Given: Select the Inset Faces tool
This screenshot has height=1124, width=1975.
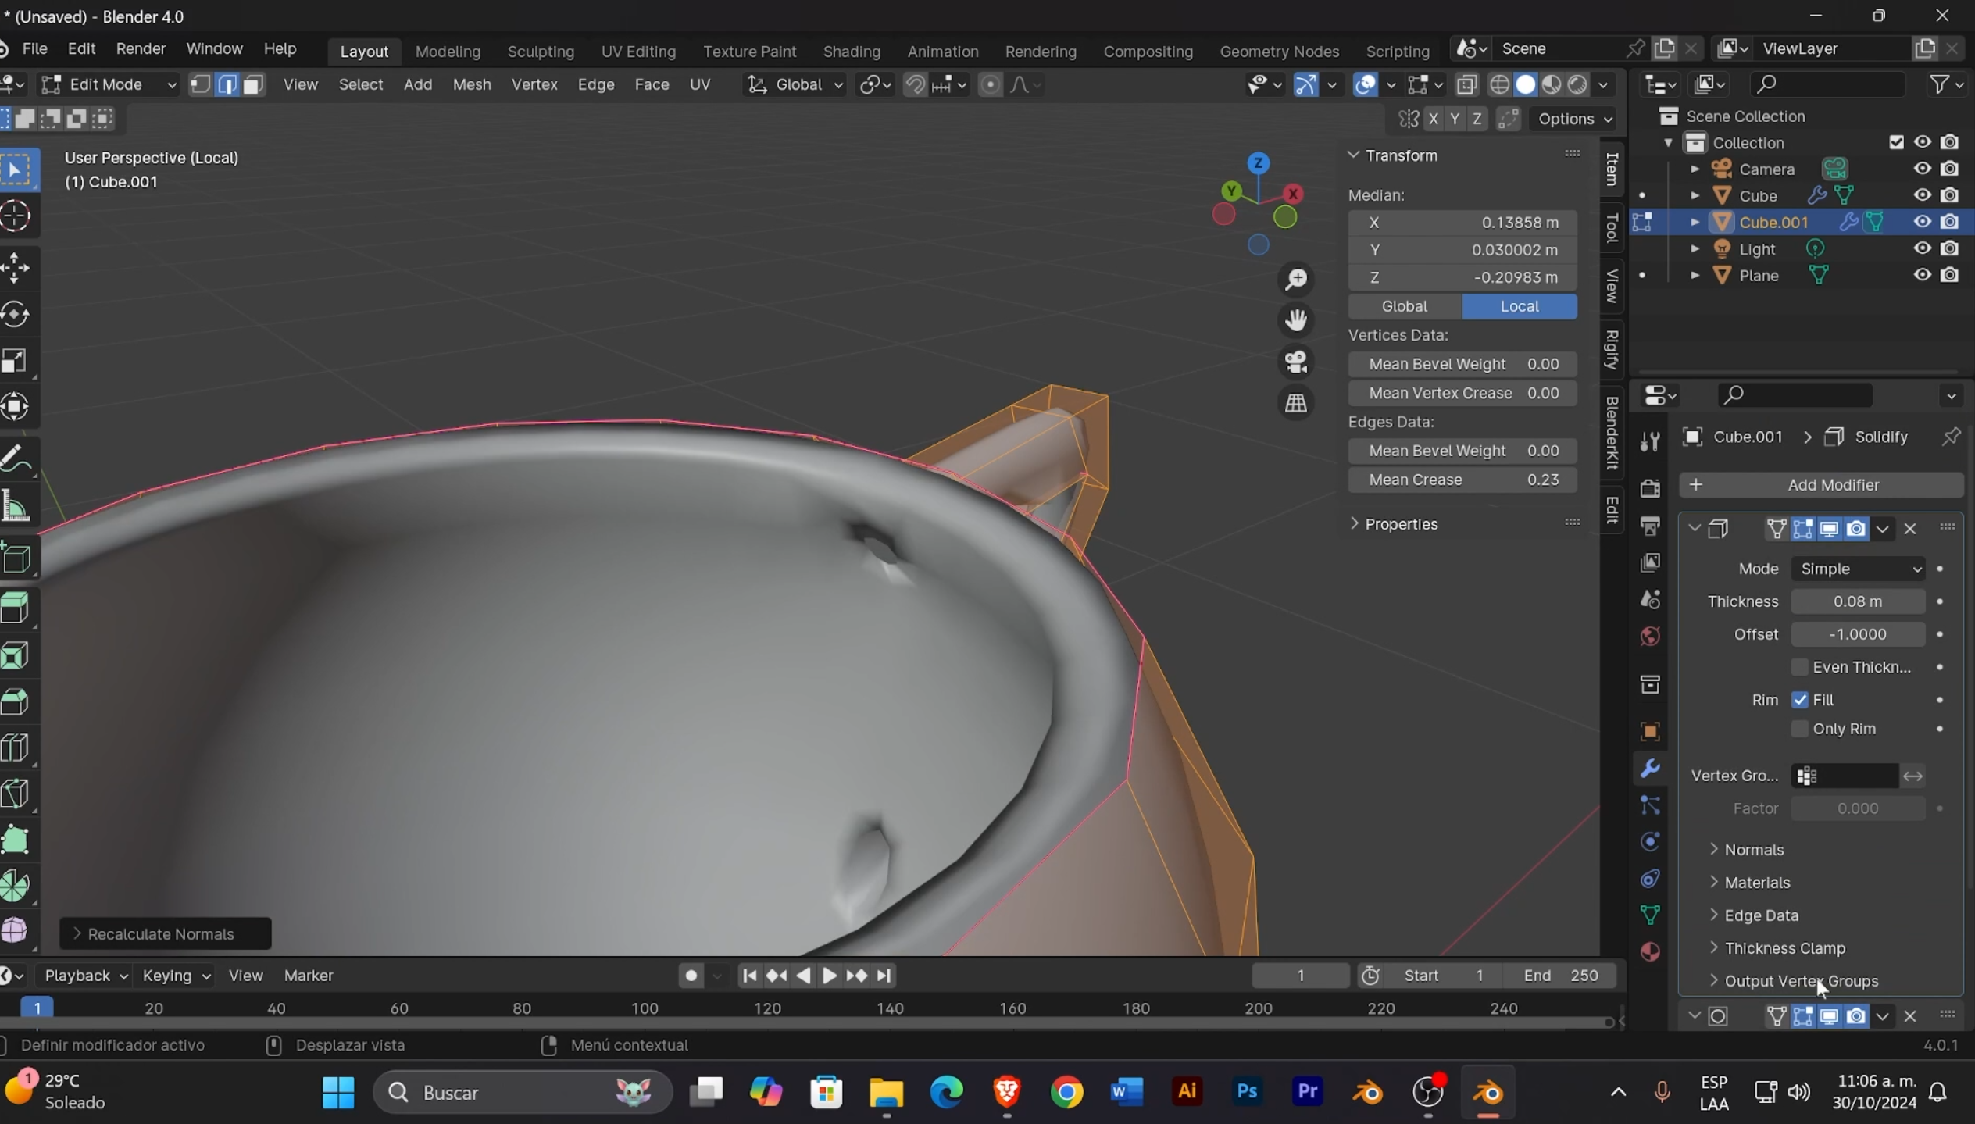Looking at the screenshot, I should [x=16, y=655].
